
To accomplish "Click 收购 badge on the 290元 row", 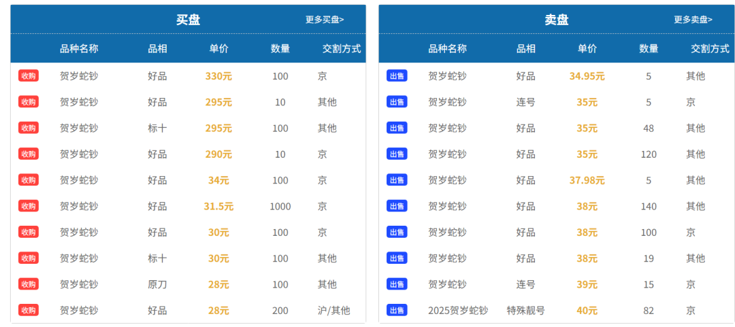I will click(29, 154).
